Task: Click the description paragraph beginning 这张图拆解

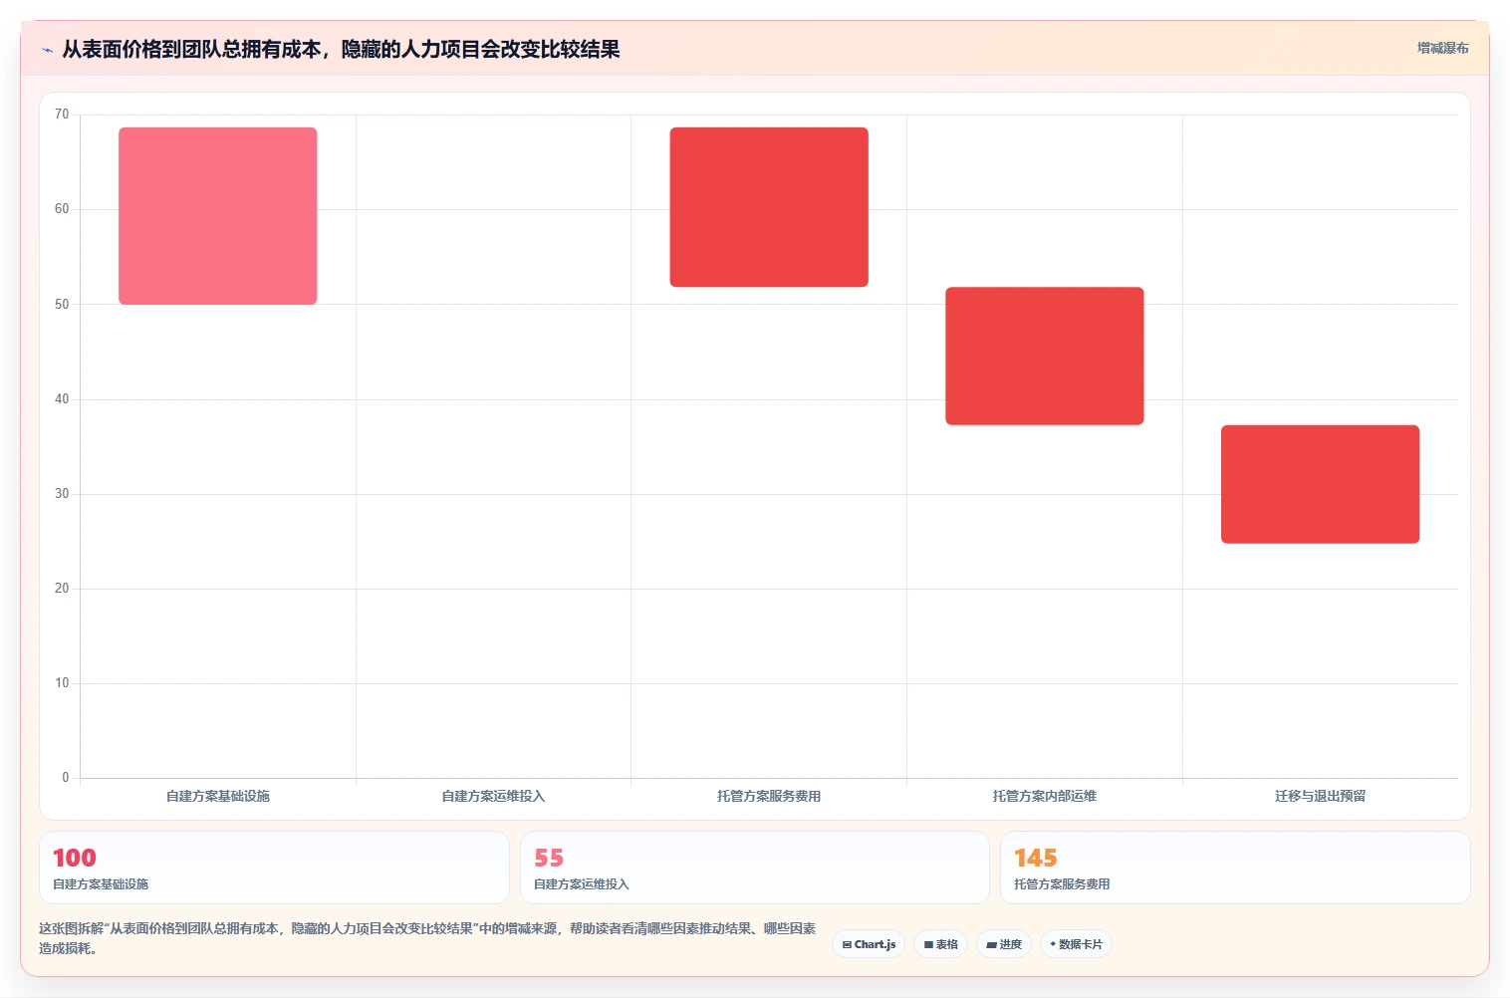Action: [427, 938]
